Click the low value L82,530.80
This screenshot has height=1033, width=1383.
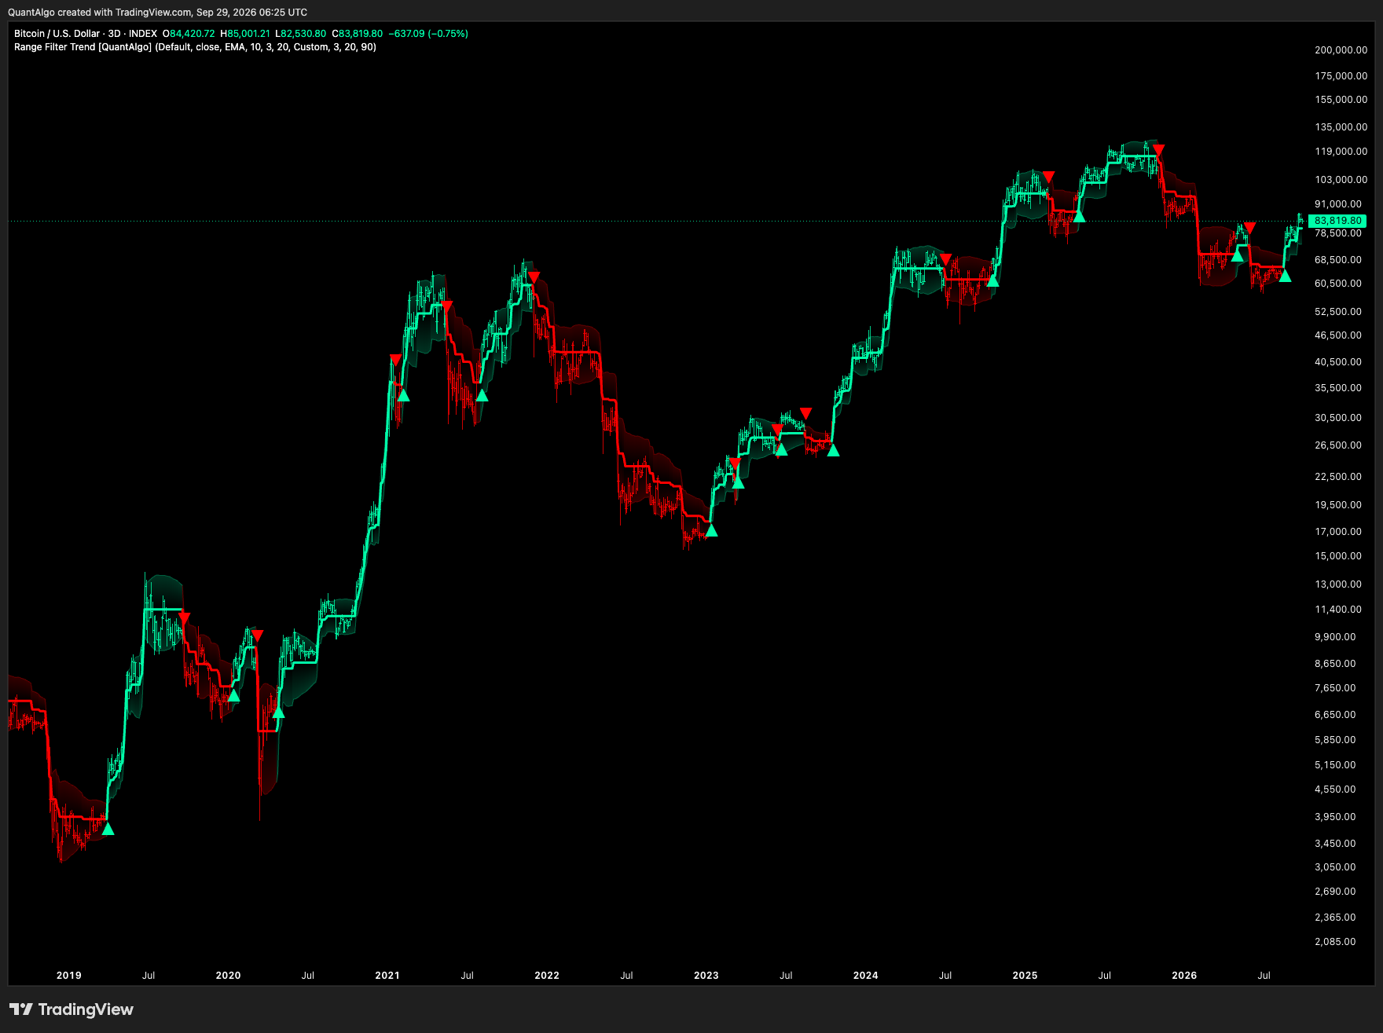pos(300,34)
